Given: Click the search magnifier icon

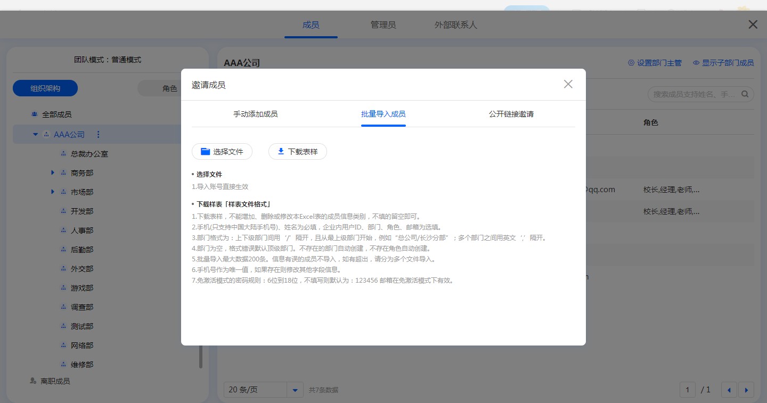Looking at the screenshot, I should point(745,94).
